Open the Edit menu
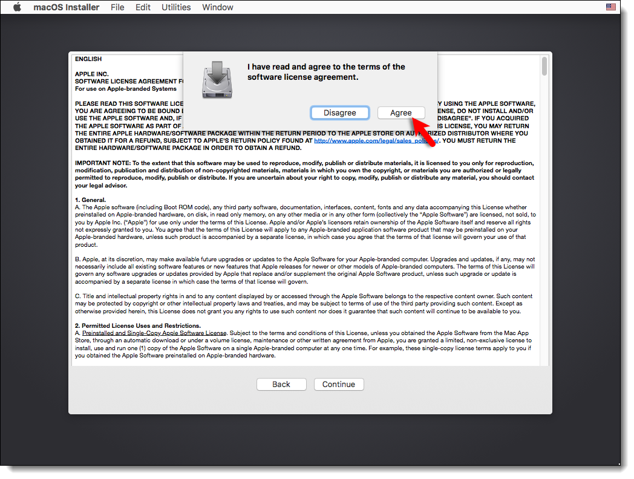 point(143,7)
